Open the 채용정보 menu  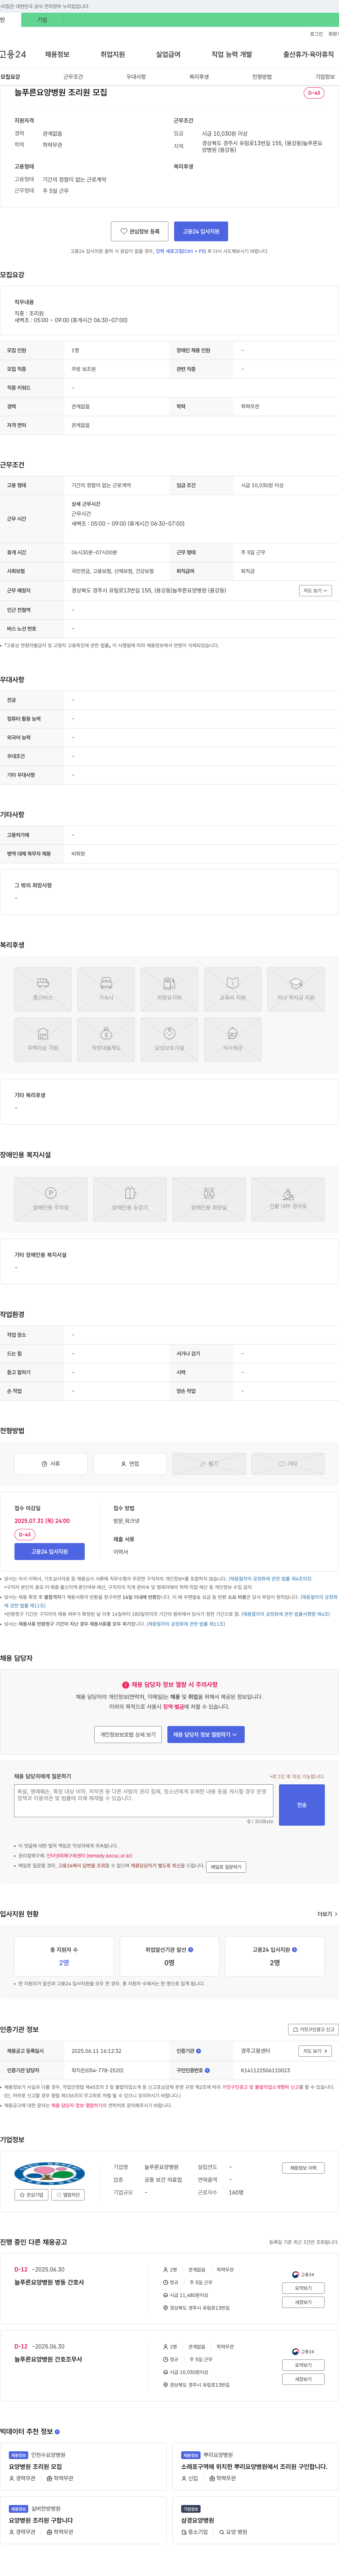pos(57,54)
